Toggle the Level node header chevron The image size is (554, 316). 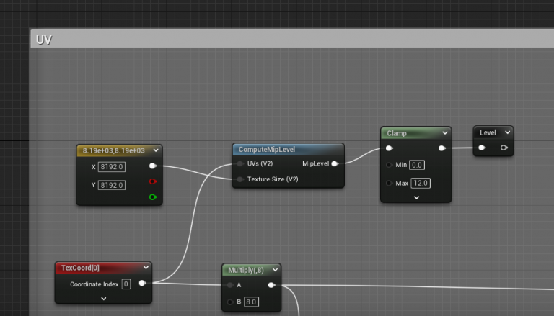click(508, 132)
